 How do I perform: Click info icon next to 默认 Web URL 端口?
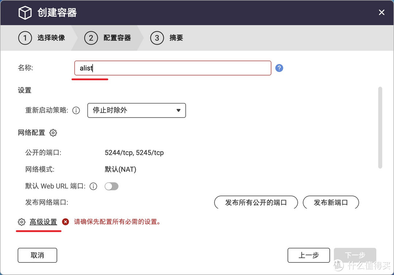[93, 187]
